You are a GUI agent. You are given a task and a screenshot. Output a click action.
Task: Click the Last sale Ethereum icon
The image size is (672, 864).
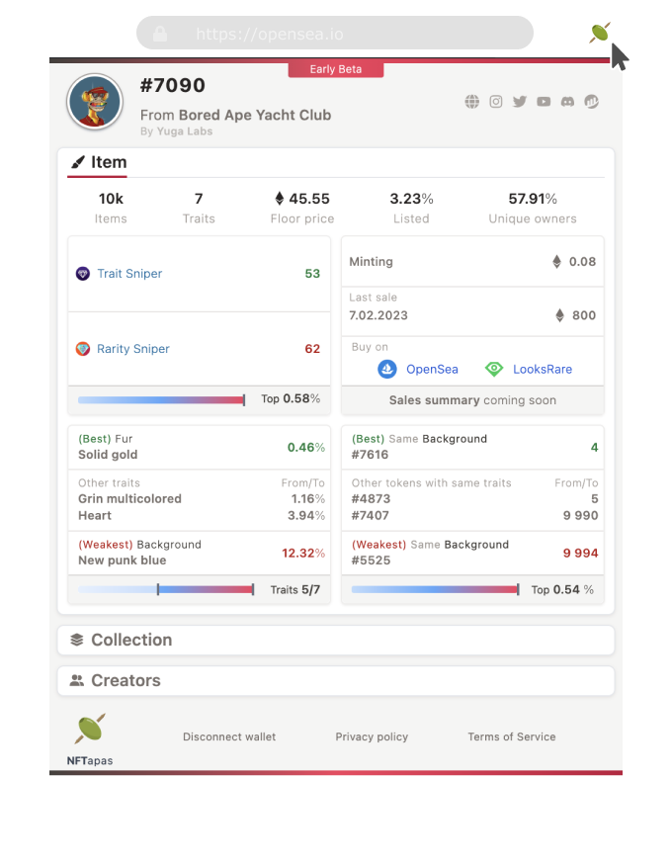coord(559,315)
